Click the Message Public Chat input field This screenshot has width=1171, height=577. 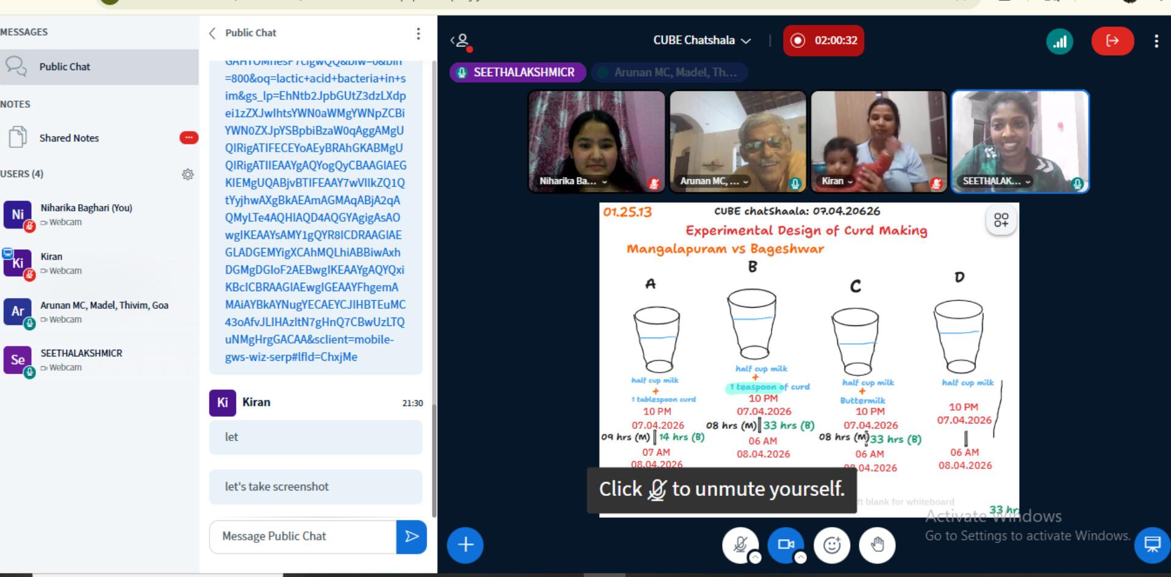click(x=303, y=537)
